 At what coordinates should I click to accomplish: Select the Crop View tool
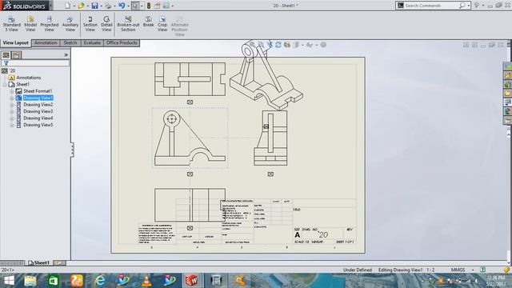pyautogui.click(x=162, y=24)
